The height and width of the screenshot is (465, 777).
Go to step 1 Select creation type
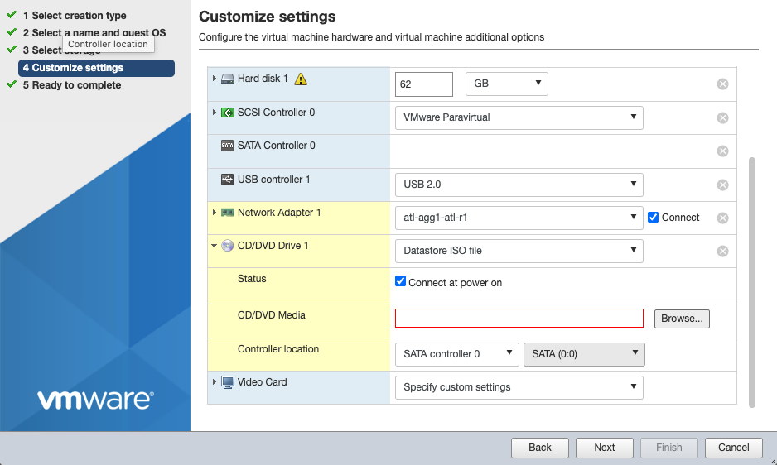[x=75, y=16]
